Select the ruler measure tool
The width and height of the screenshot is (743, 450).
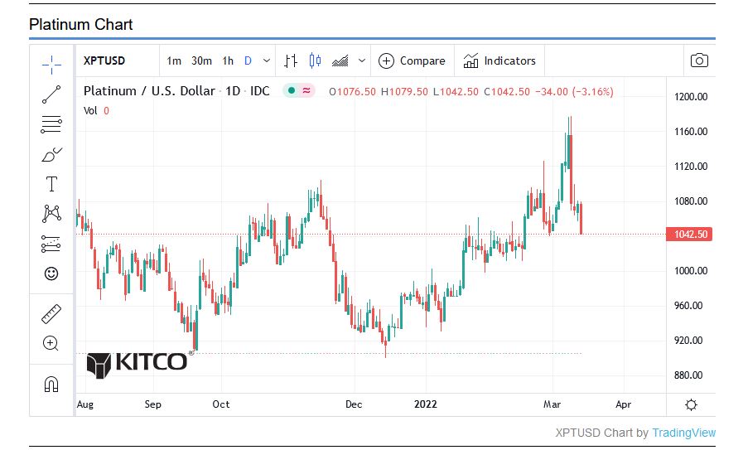click(x=51, y=314)
